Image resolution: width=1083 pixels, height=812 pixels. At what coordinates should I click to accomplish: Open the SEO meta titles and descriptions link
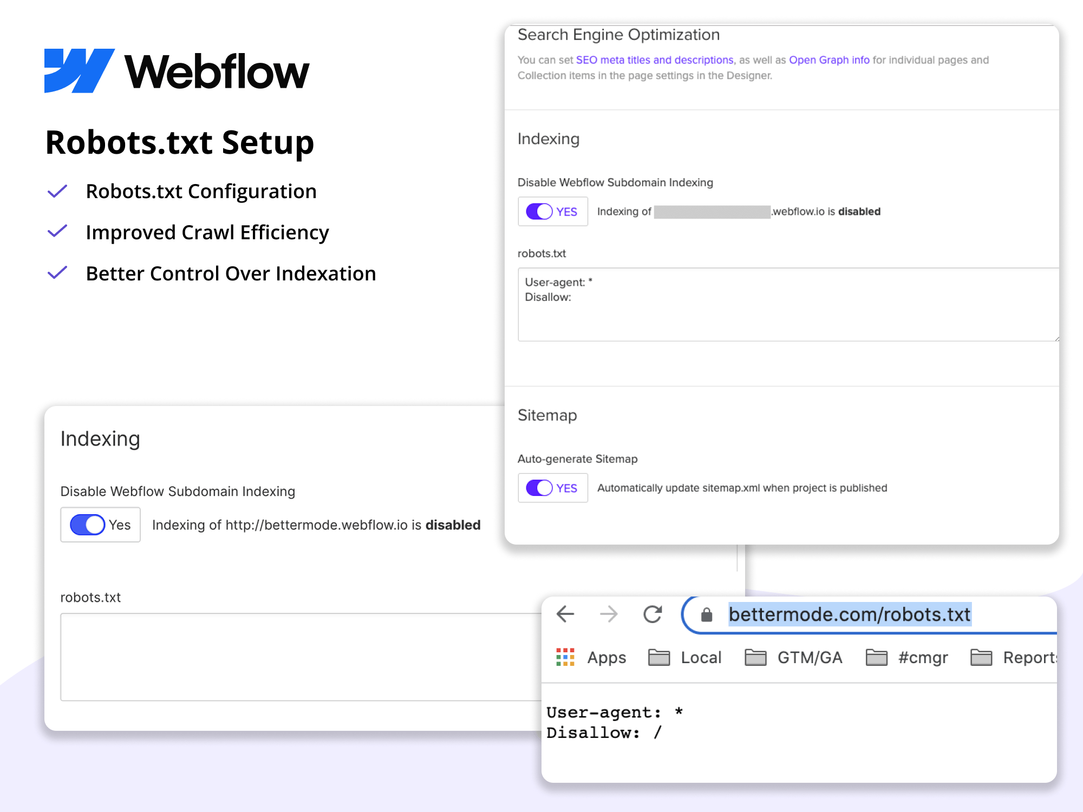coord(654,60)
